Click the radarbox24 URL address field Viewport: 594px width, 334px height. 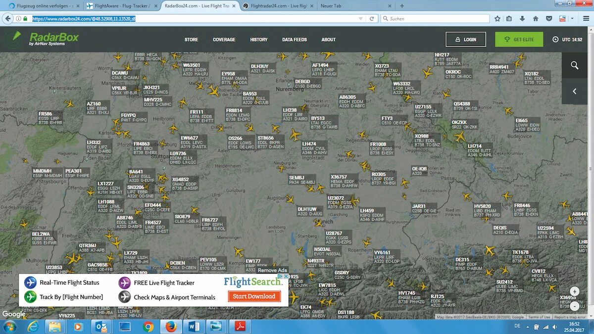196,18
